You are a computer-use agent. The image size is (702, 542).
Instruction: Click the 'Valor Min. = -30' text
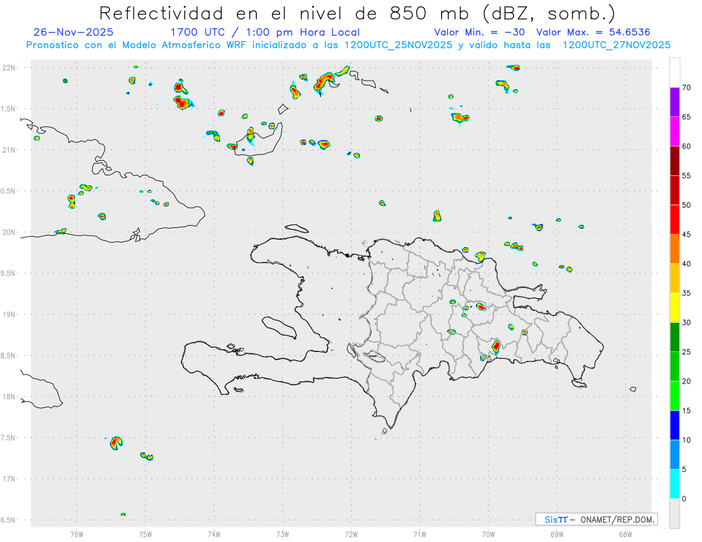[481, 32]
